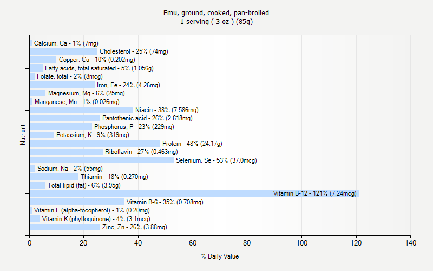Click the Cholesterol 25% label
Screen dimensions: 433x271
click(134, 51)
